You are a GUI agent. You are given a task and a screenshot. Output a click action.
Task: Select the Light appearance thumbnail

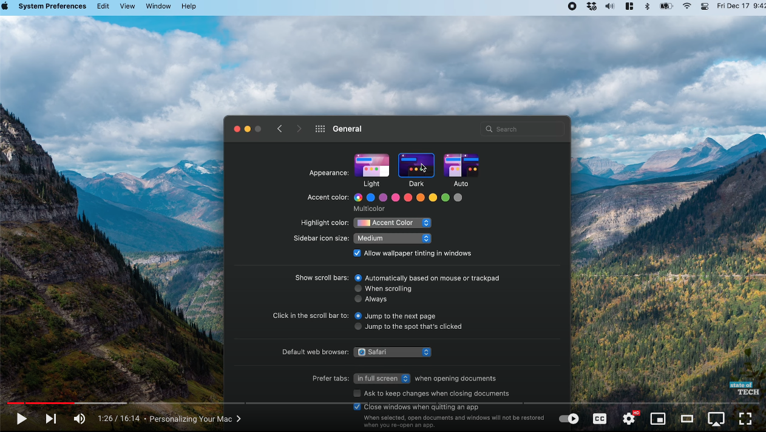[x=371, y=165]
